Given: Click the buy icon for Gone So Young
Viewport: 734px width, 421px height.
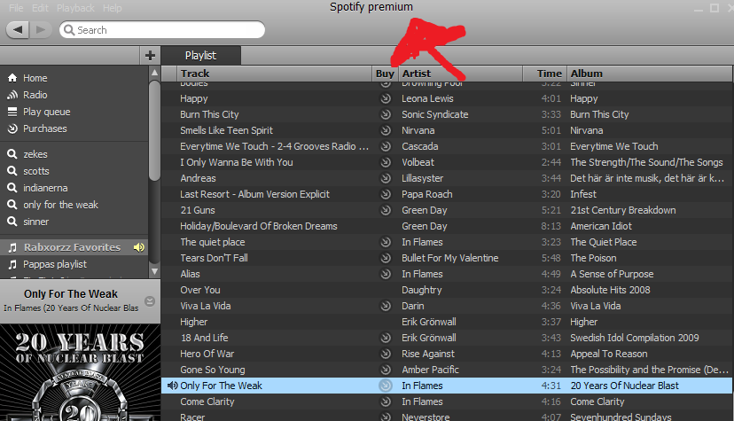Looking at the screenshot, I should 386,370.
